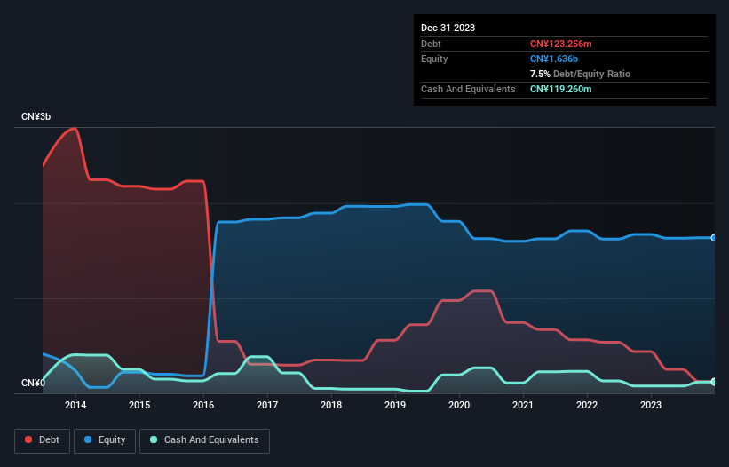
Task: Click the 2021 x-axis label
Action: click(x=523, y=405)
